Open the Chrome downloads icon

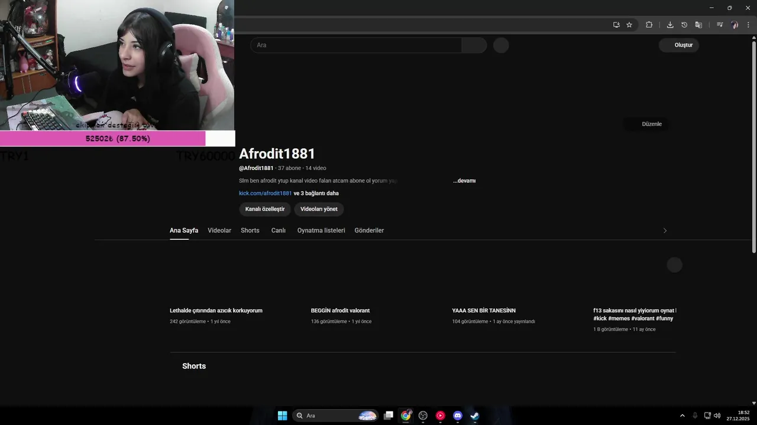(670, 25)
